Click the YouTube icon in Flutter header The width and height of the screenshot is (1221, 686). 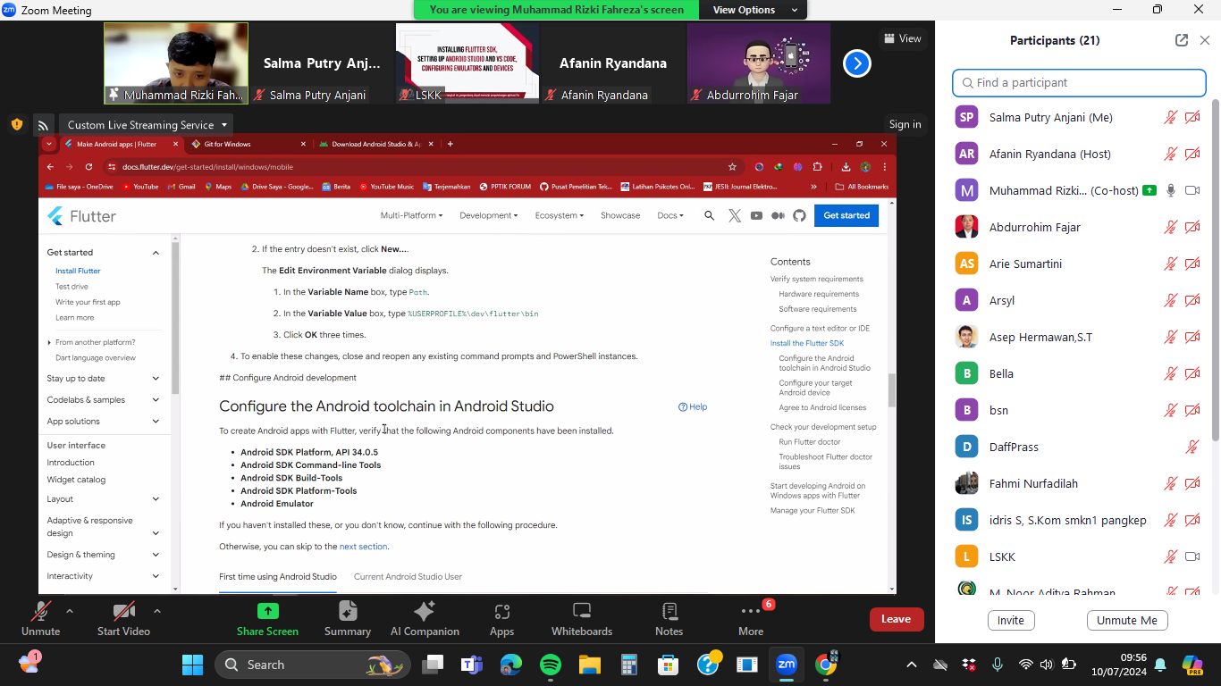[x=756, y=215]
